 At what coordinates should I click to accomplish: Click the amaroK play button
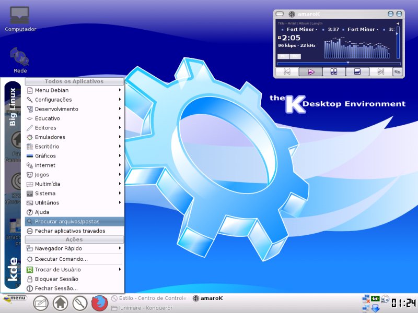click(310, 71)
